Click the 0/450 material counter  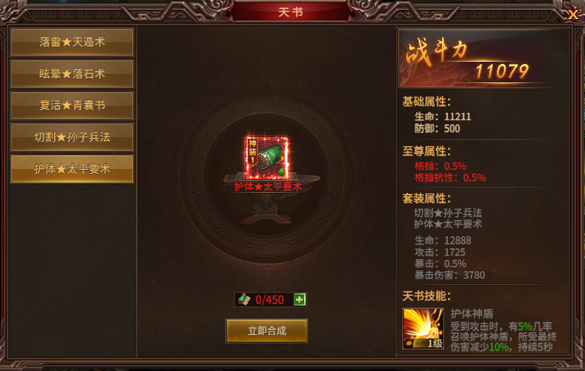coord(269,300)
